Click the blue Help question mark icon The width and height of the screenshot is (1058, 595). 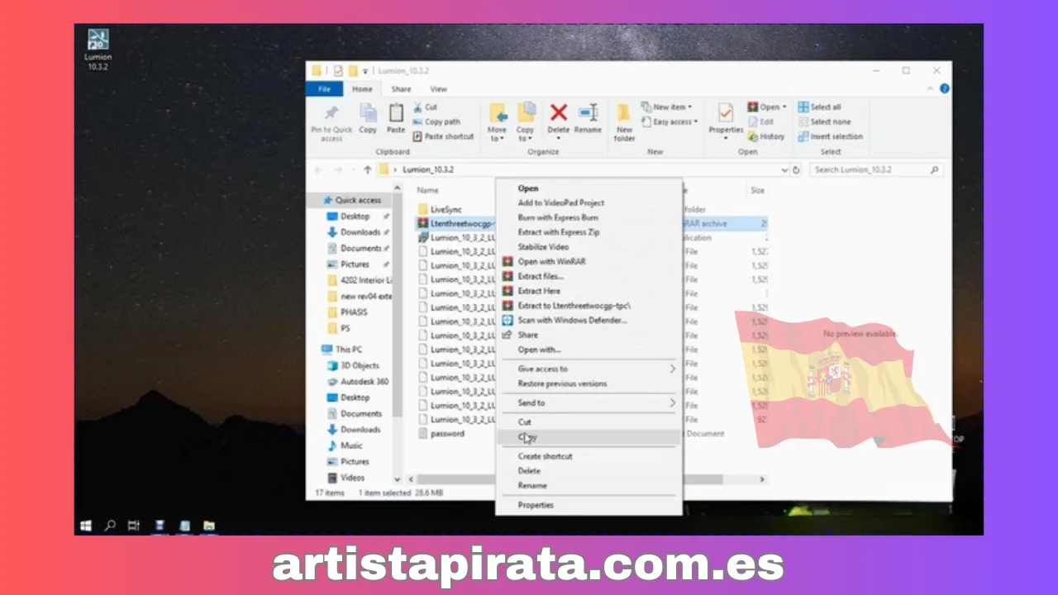point(944,88)
